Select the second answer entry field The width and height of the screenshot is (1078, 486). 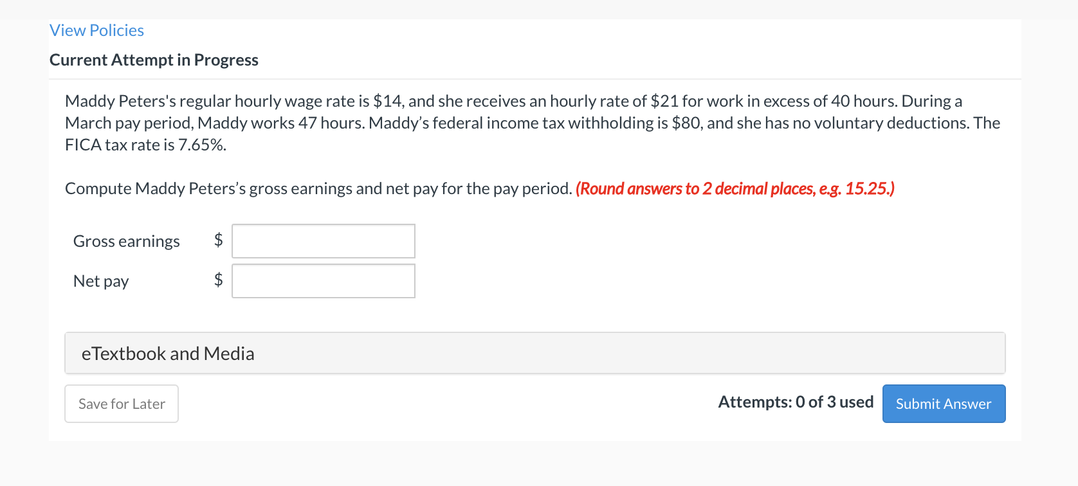click(x=323, y=280)
